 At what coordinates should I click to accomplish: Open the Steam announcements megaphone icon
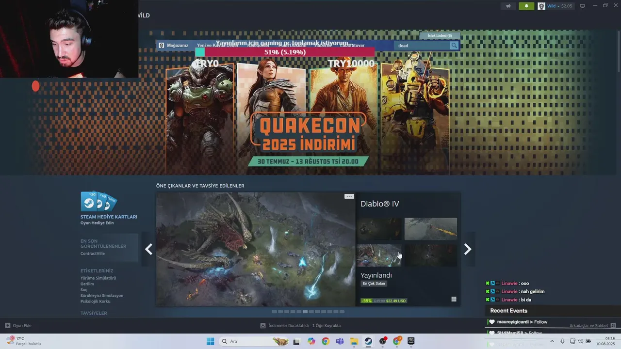[508, 6]
